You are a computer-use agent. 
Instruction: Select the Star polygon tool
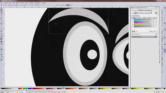click(1, 29)
